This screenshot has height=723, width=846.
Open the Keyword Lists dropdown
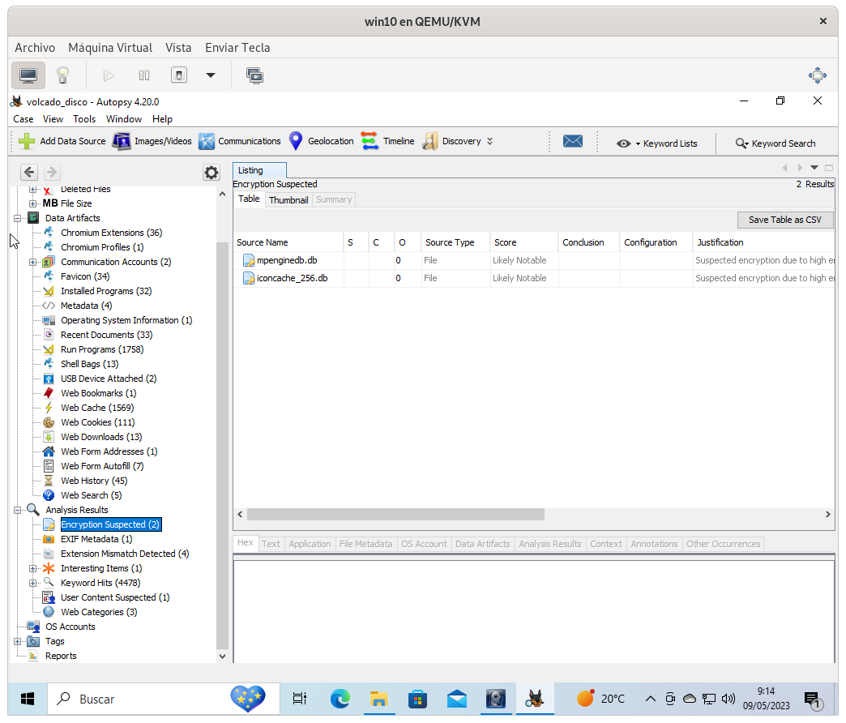656,143
